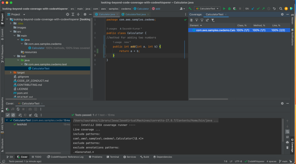Click the CodeWhisperer status bar widget
This screenshot has height=164, width=296.
coord(254,161)
